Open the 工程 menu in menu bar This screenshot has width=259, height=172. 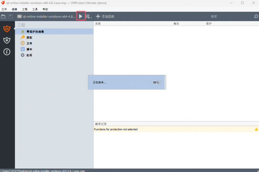pos(25,8)
